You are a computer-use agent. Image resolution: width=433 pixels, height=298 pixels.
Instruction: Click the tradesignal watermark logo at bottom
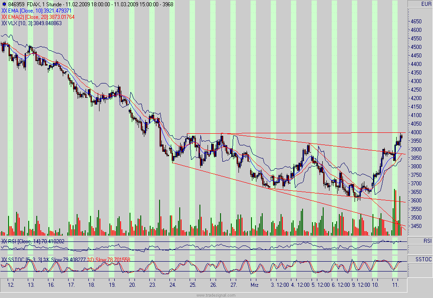pyautogui.click(x=216, y=294)
